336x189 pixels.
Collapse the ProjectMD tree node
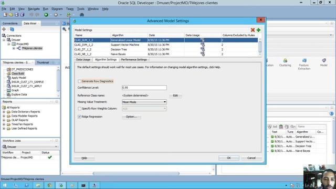(9, 44)
